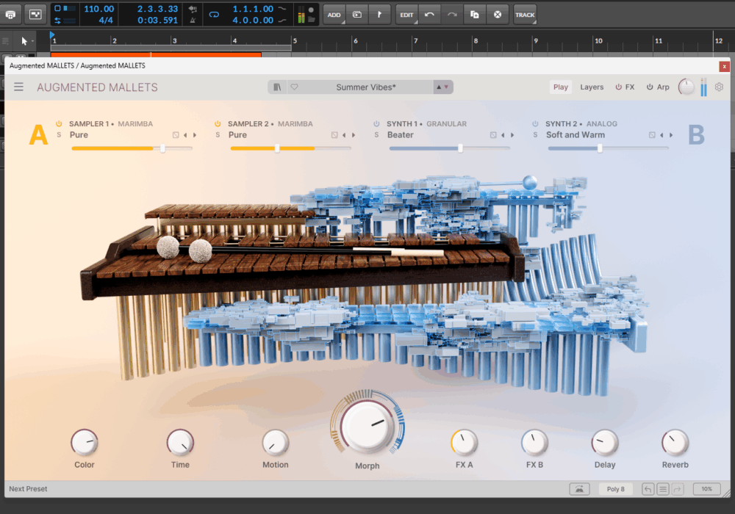
Task: Click the TRACK button in the DAW toolbar
Action: 525,15
